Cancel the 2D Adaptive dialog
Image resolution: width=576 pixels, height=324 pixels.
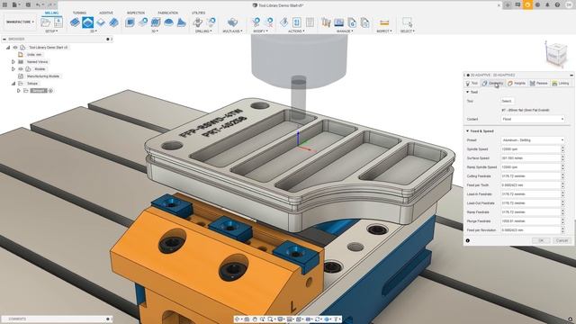562,240
